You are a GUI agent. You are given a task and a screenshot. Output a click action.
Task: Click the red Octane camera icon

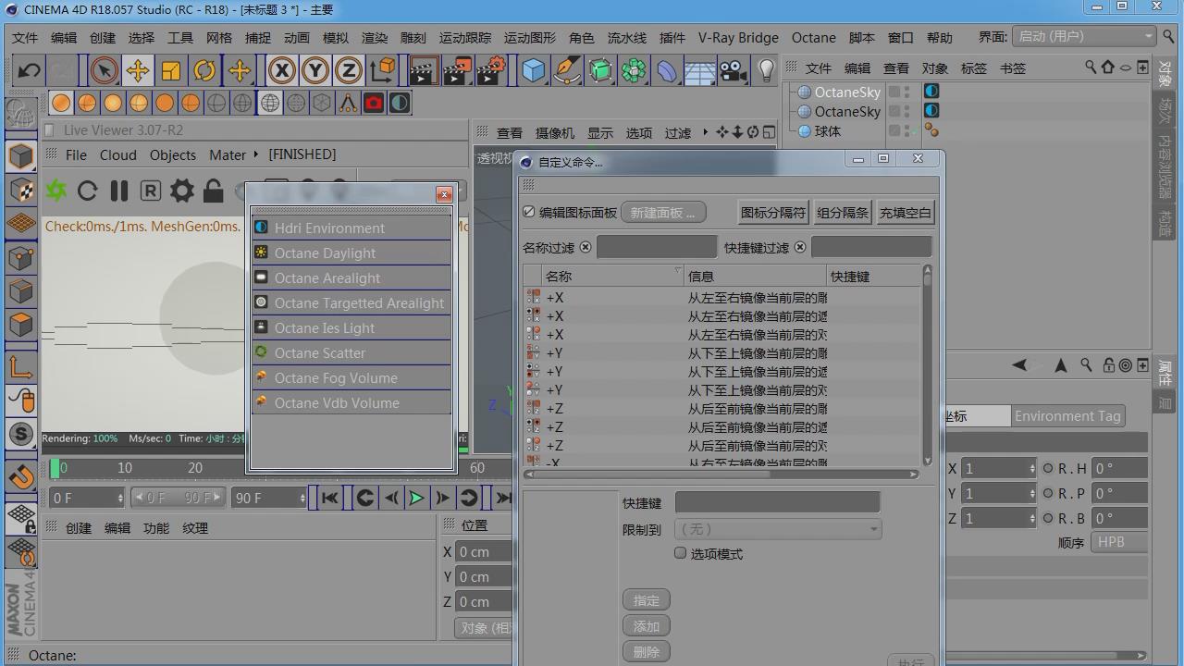(x=374, y=103)
